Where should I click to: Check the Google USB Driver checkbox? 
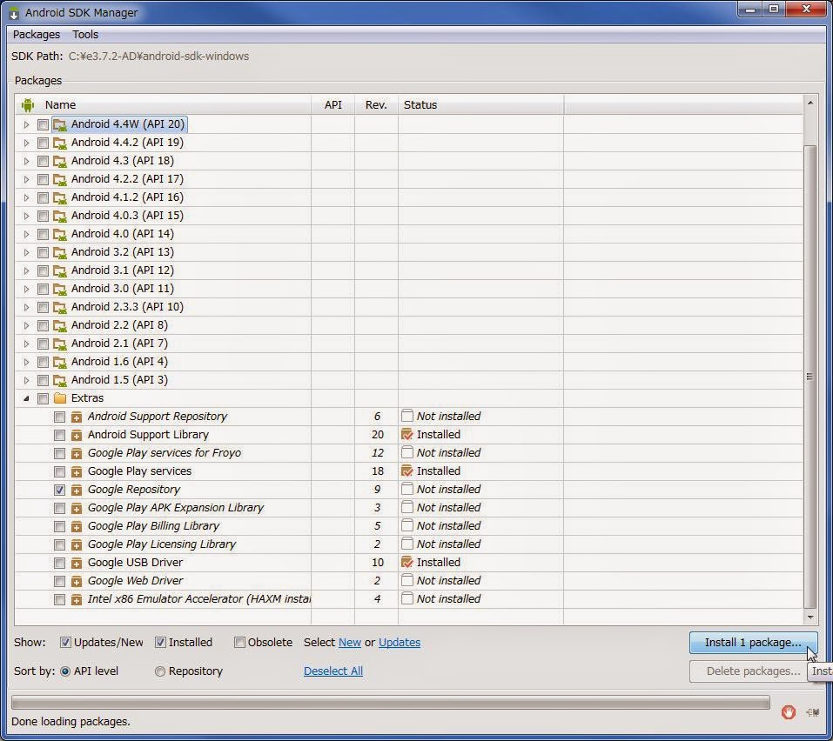[x=59, y=564]
